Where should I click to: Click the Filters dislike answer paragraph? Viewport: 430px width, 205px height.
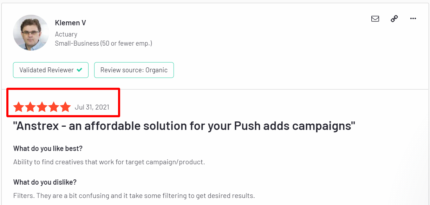(134, 196)
